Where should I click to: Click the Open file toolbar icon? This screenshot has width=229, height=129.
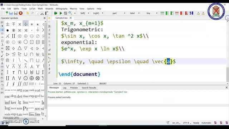coord(11,13)
